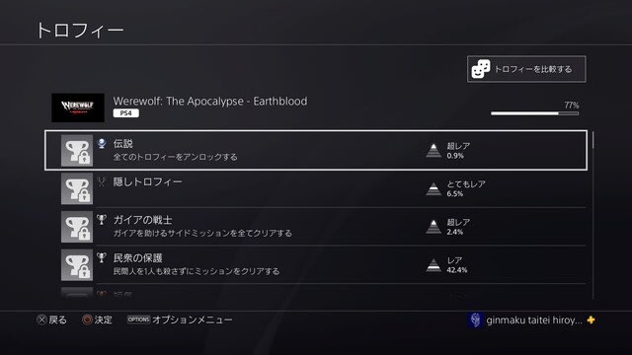Click the 戻る back prompt
The image size is (632, 355).
[x=51, y=319]
